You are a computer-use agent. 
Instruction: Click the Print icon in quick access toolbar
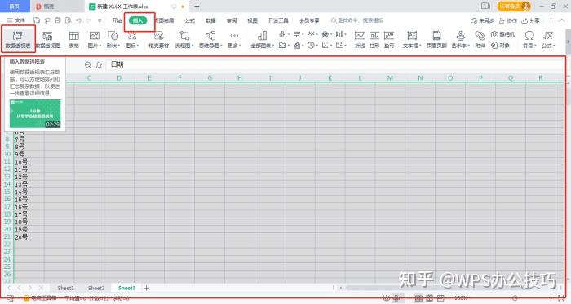pyautogui.click(x=58, y=20)
